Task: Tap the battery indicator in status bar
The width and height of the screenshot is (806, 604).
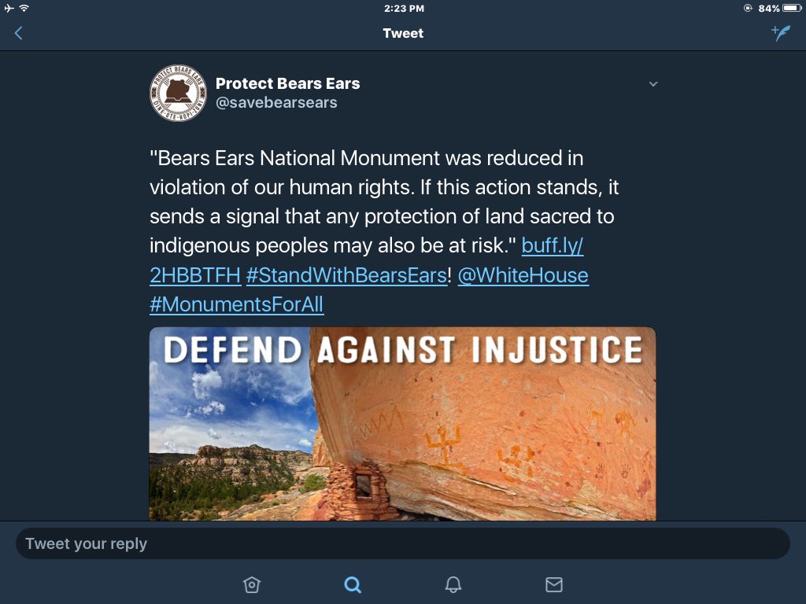Action: coord(792,8)
